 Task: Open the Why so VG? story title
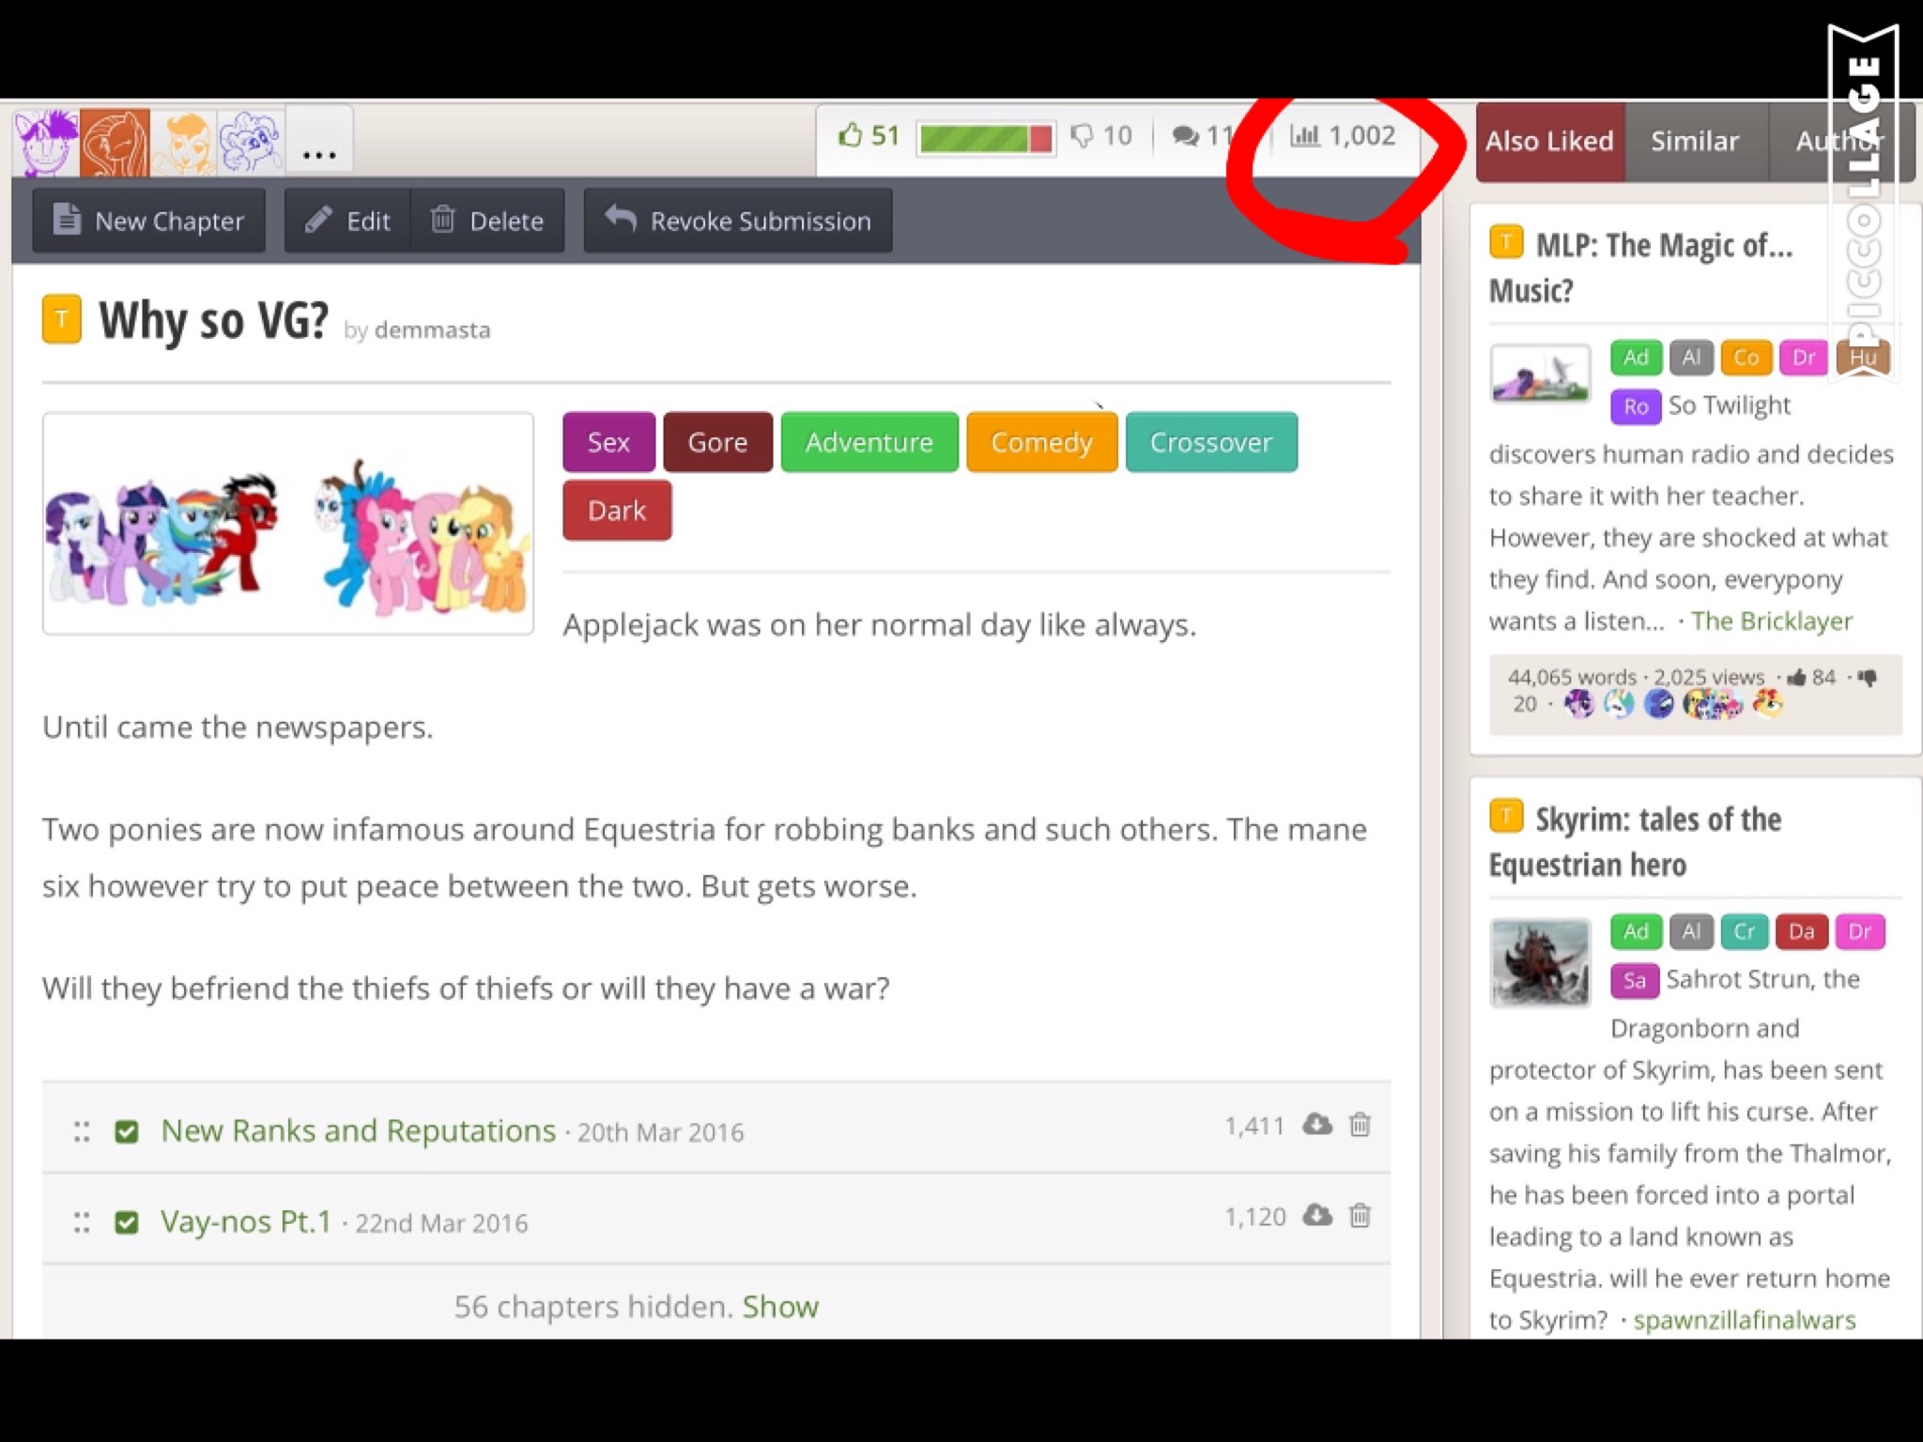click(214, 321)
